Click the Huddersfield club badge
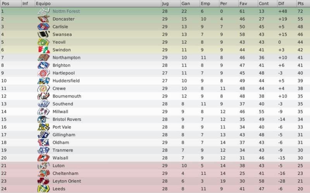 coord(43,81)
